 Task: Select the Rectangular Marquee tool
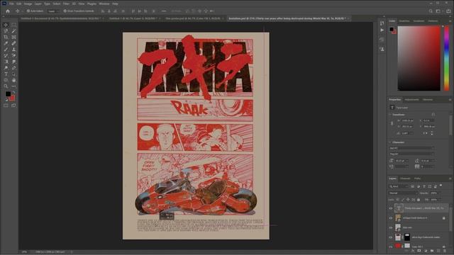click(x=13, y=25)
